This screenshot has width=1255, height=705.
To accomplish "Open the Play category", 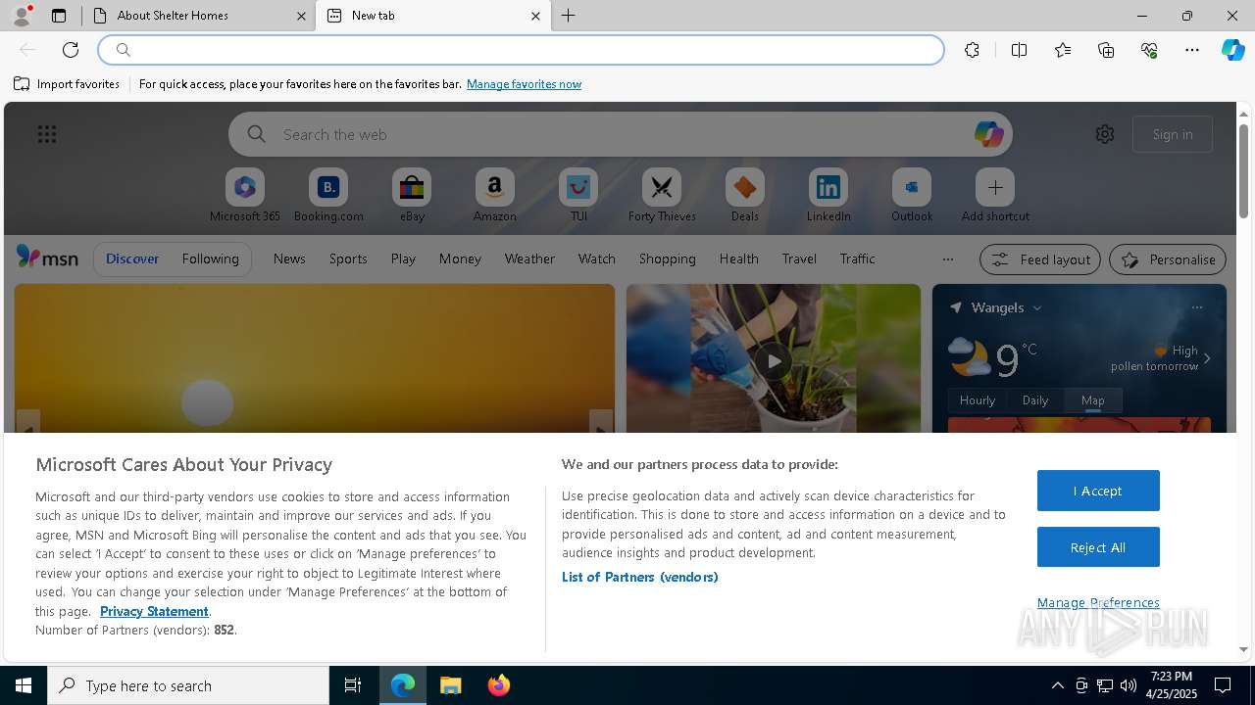I will pyautogui.click(x=403, y=258).
